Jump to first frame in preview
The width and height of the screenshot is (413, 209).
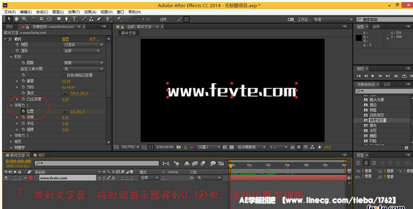click(x=358, y=76)
